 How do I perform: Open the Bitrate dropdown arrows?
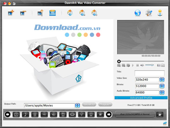[x=162, y=86]
